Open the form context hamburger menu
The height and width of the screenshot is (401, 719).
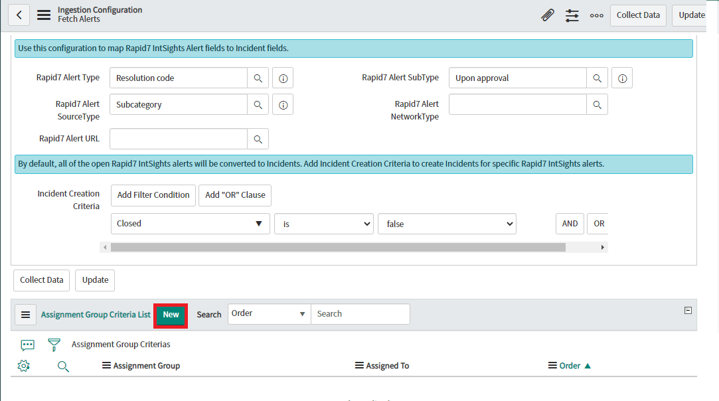tap(44, 15)
